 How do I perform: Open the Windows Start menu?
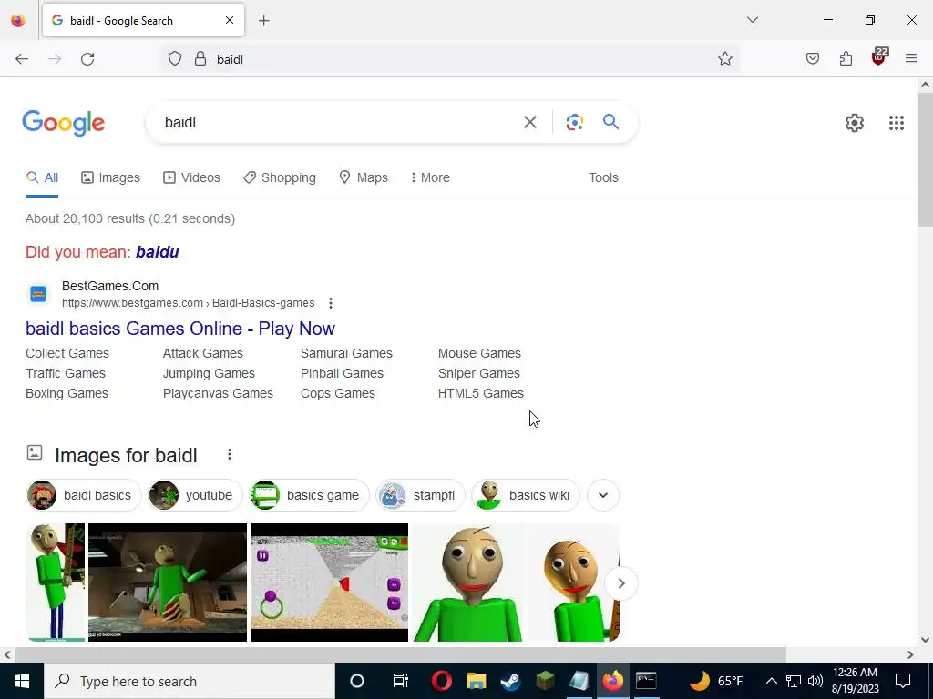[x=22, y=681]
